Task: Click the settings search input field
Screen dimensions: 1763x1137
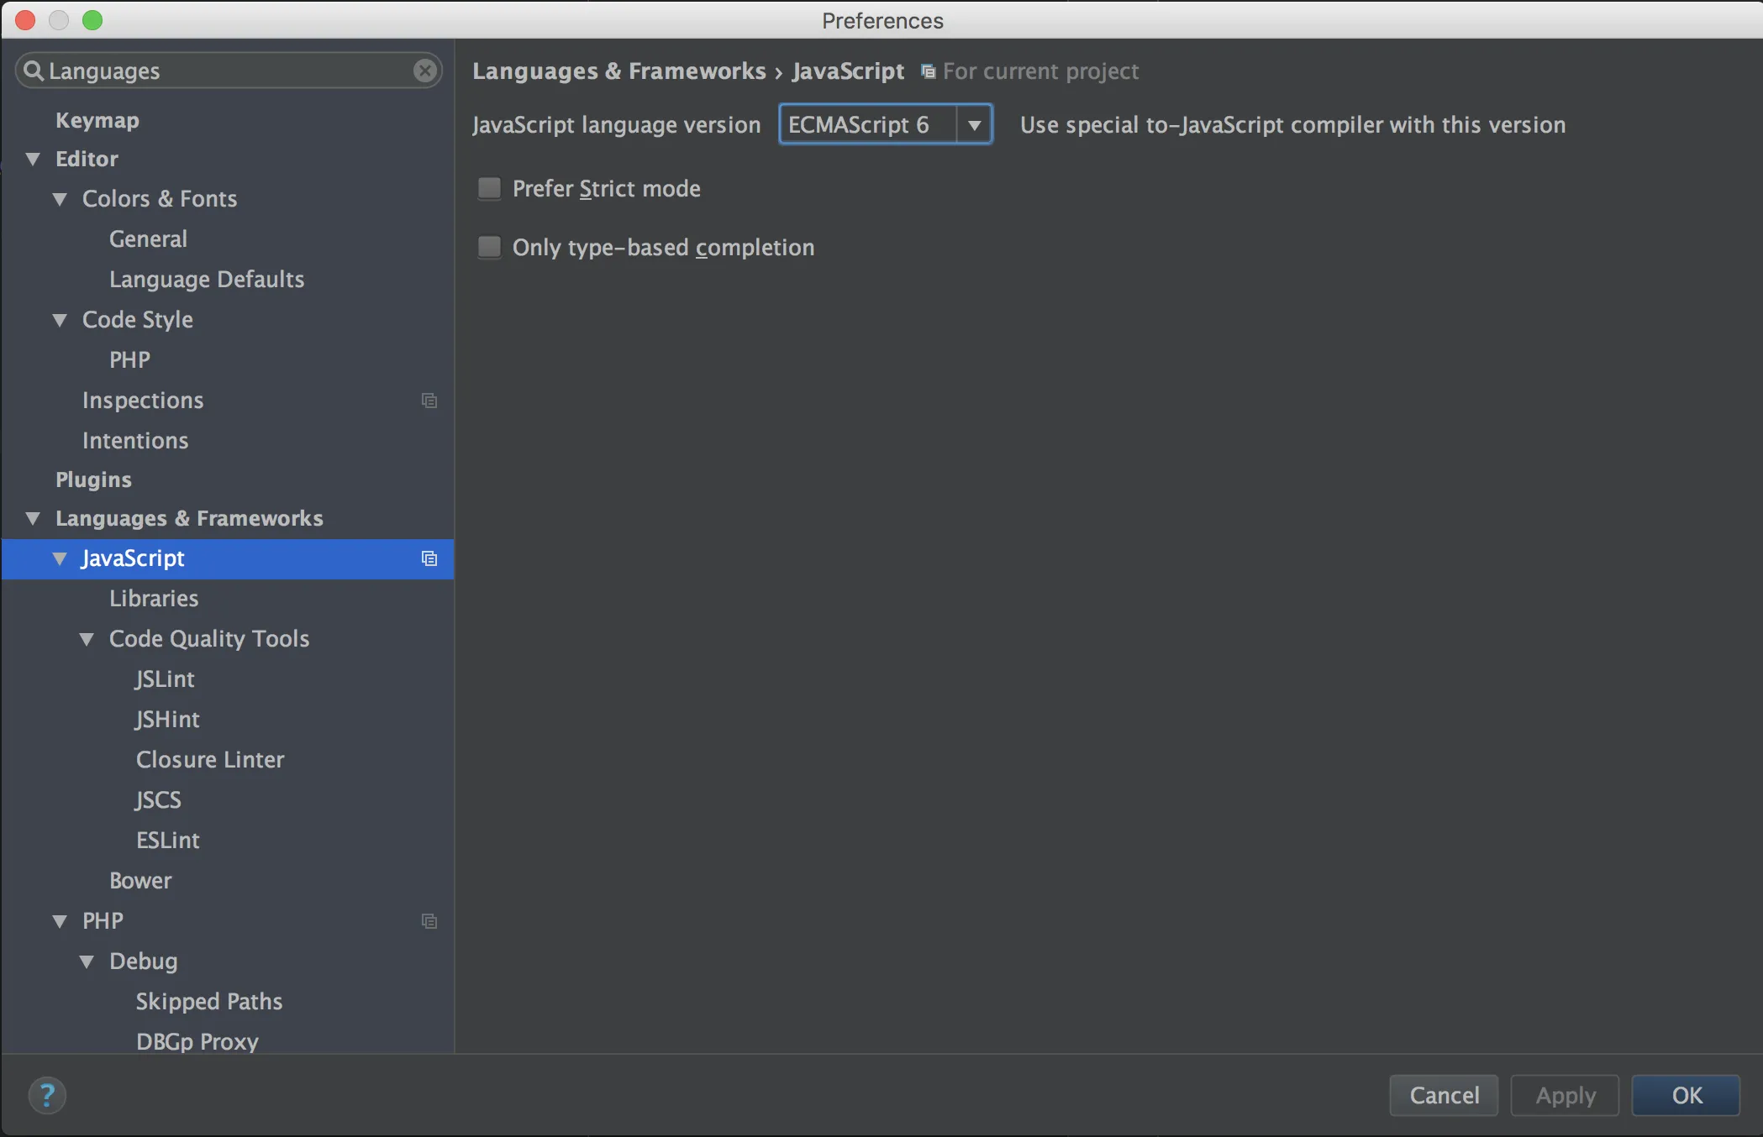Action: coord(227,71)
